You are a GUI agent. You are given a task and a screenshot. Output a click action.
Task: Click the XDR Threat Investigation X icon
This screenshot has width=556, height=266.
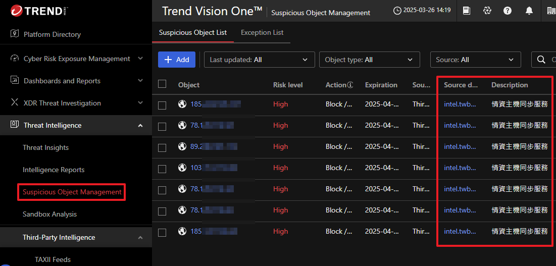(x=15, y=103)
